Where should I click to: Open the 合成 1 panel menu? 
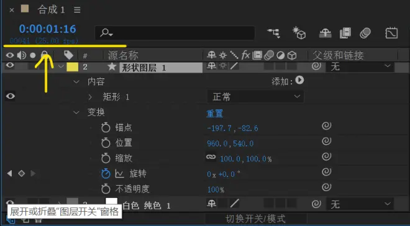coord(77,10)
